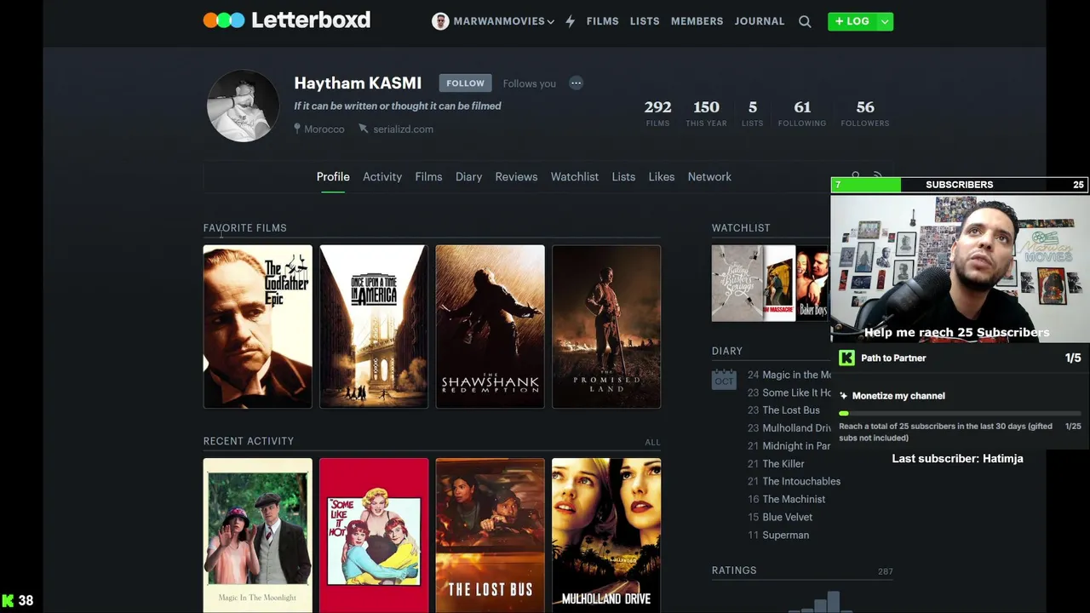Switch to the Likes tab
Image resolution: width=1090 pixels, height=613 pixels.
pos(662,176)
